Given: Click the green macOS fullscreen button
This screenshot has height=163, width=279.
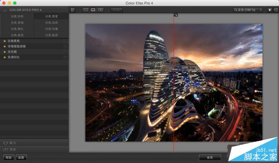Looking at the screenshot, I should pyautogui.click(x=15, y=3).
